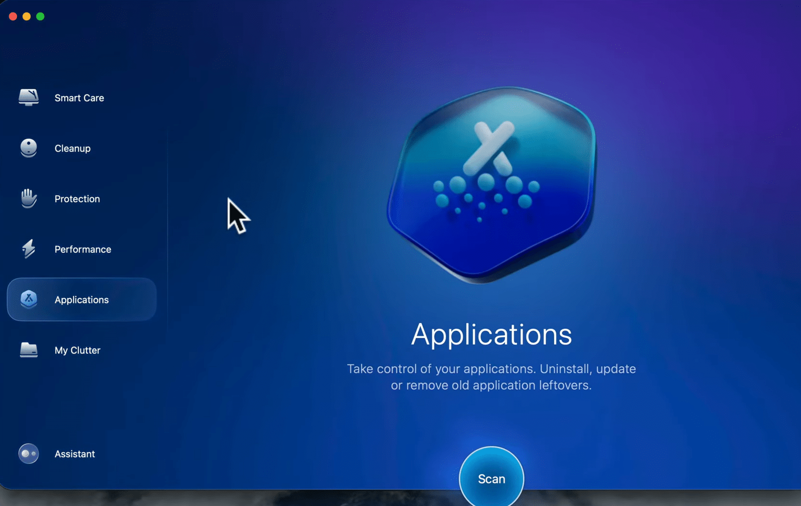Select the Assistant icon at bottom

click(29, 453)
